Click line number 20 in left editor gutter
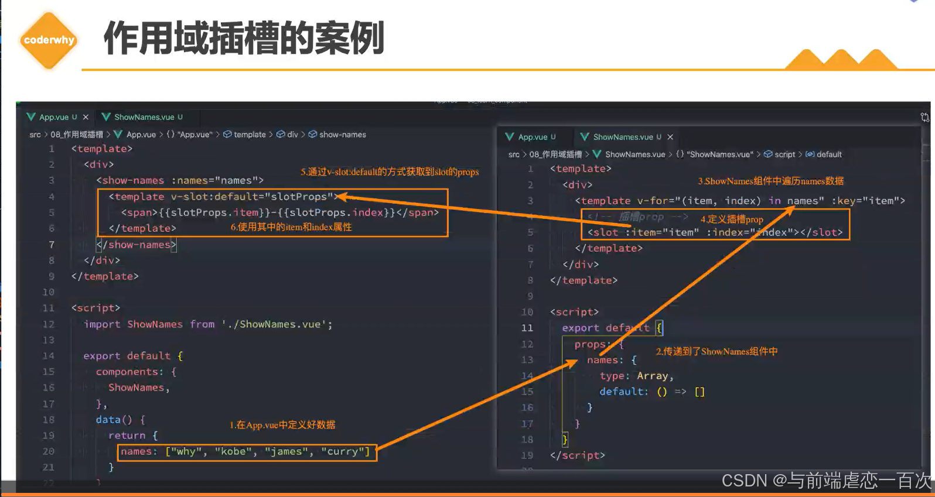The height and width of the screenshot is (497, 935). click(49, 451)
